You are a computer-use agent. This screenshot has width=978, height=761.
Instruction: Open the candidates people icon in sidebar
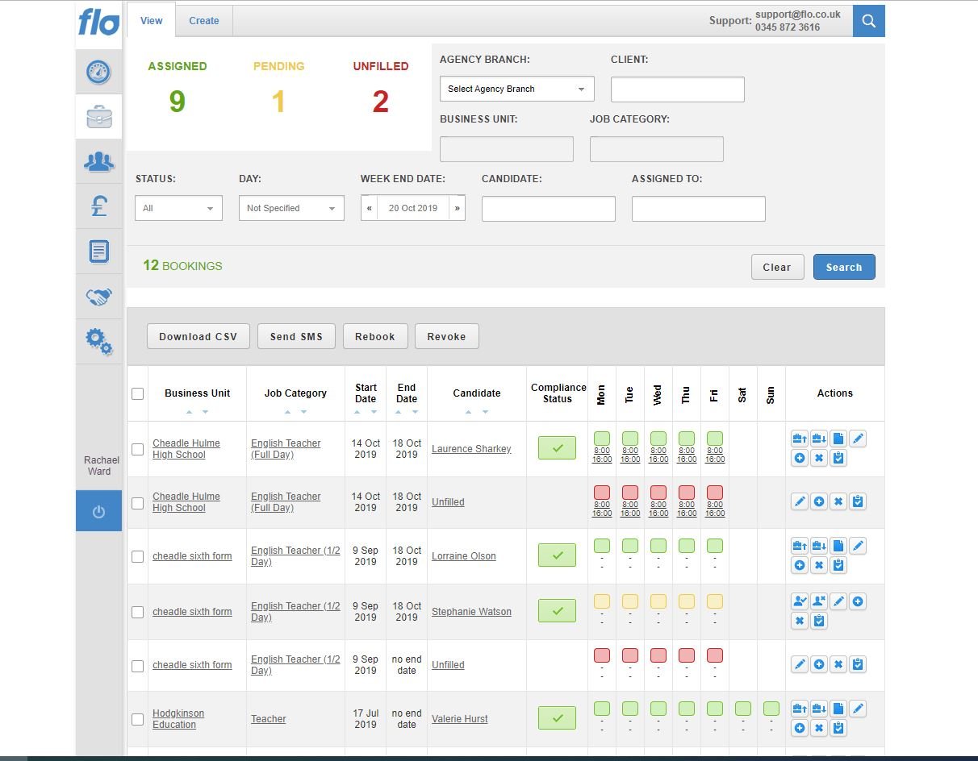coord(98,161)
